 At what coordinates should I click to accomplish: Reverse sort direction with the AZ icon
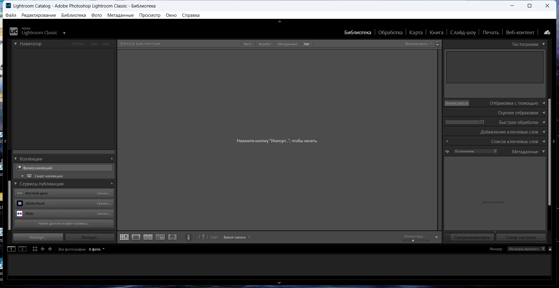point(203,237)
